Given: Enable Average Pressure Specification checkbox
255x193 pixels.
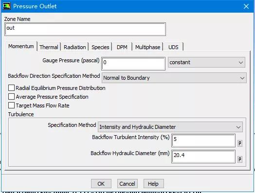Looking at the screenshot, I should [11, 96].
